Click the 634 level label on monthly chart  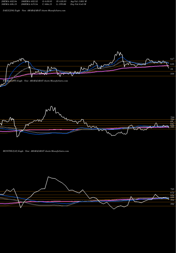coord(172,195)
